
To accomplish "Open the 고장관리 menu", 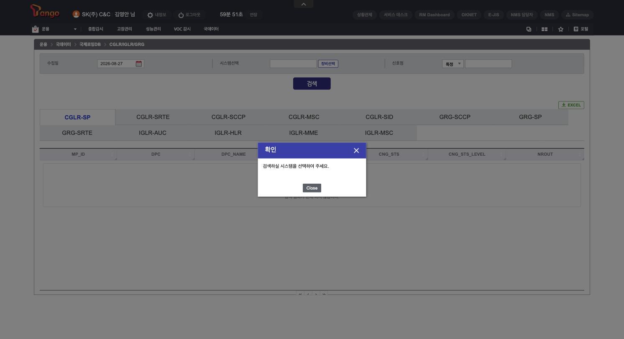I will click(124, 29).
